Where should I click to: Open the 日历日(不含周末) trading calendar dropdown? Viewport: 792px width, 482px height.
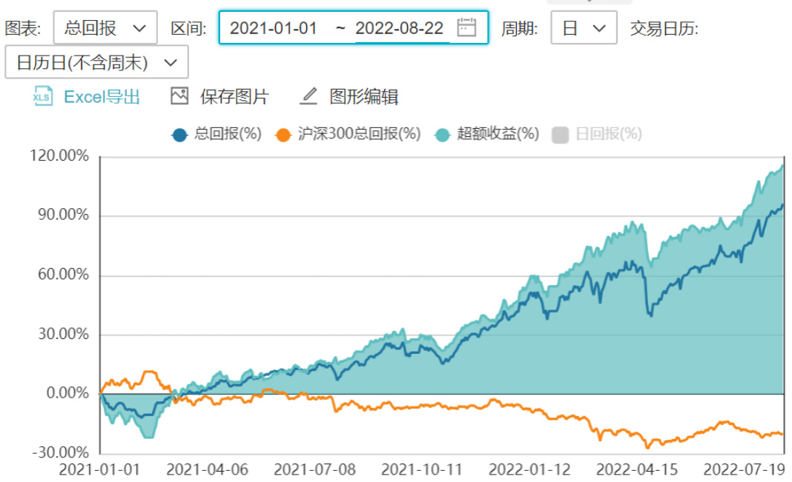point(96,63)
